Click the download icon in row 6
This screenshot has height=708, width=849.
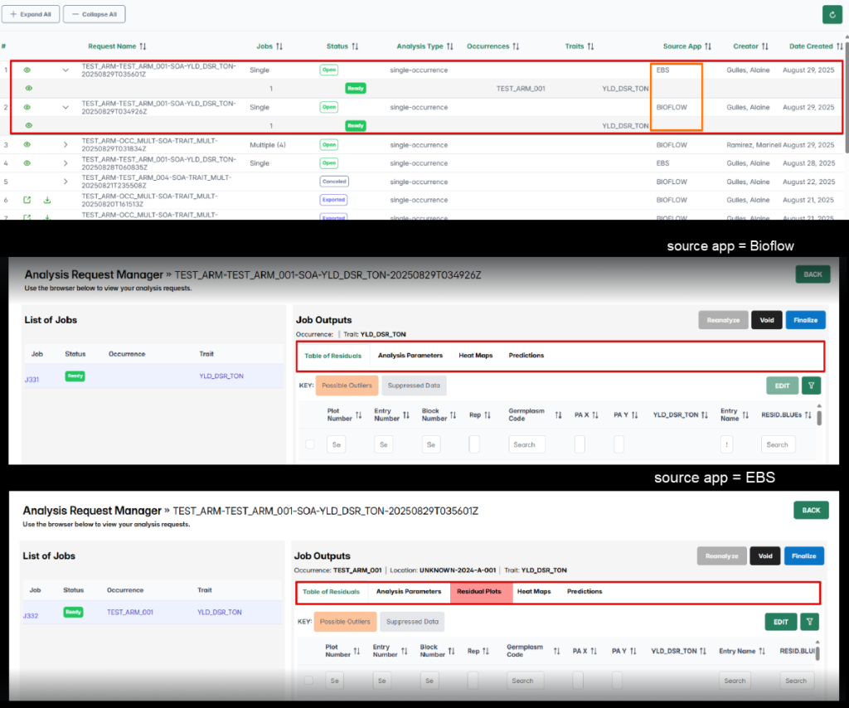(47, 200)
